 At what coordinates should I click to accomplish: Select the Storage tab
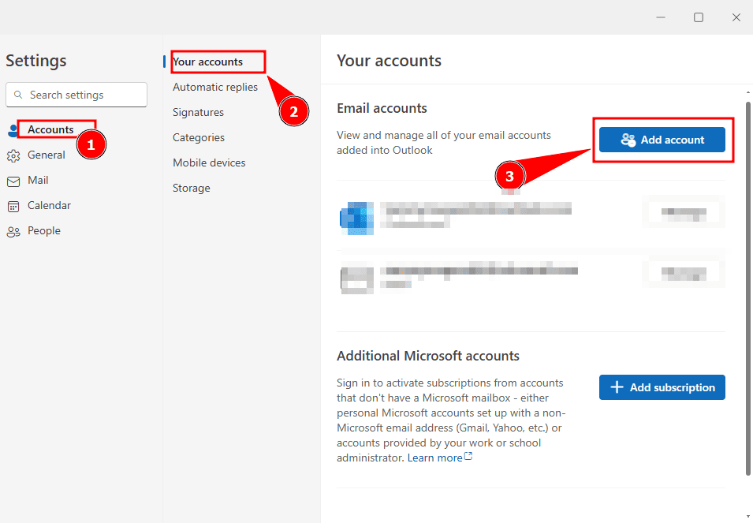192,189
